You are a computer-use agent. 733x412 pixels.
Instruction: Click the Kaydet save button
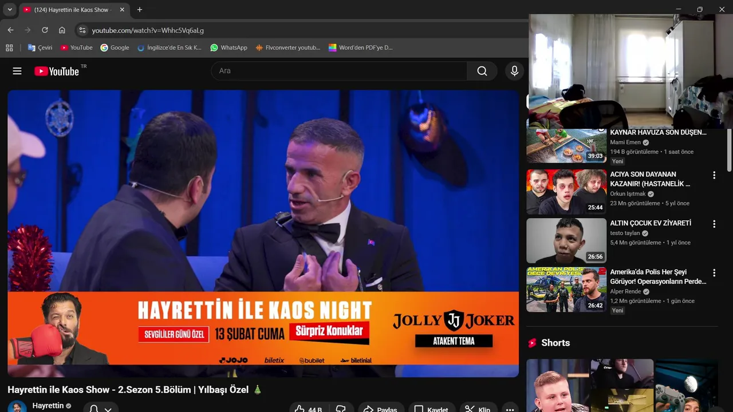(x=431, y=409)
